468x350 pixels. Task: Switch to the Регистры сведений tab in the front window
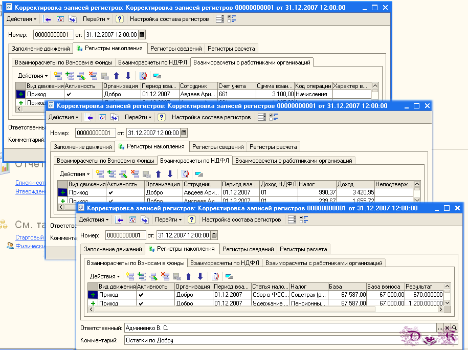248,249
